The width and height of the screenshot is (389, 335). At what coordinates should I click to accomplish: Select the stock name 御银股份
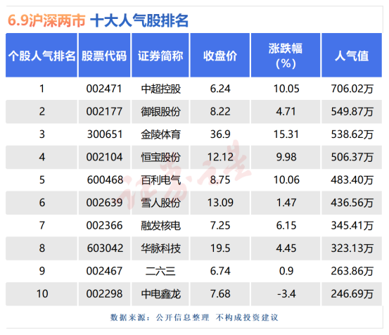tap(161, 112)
